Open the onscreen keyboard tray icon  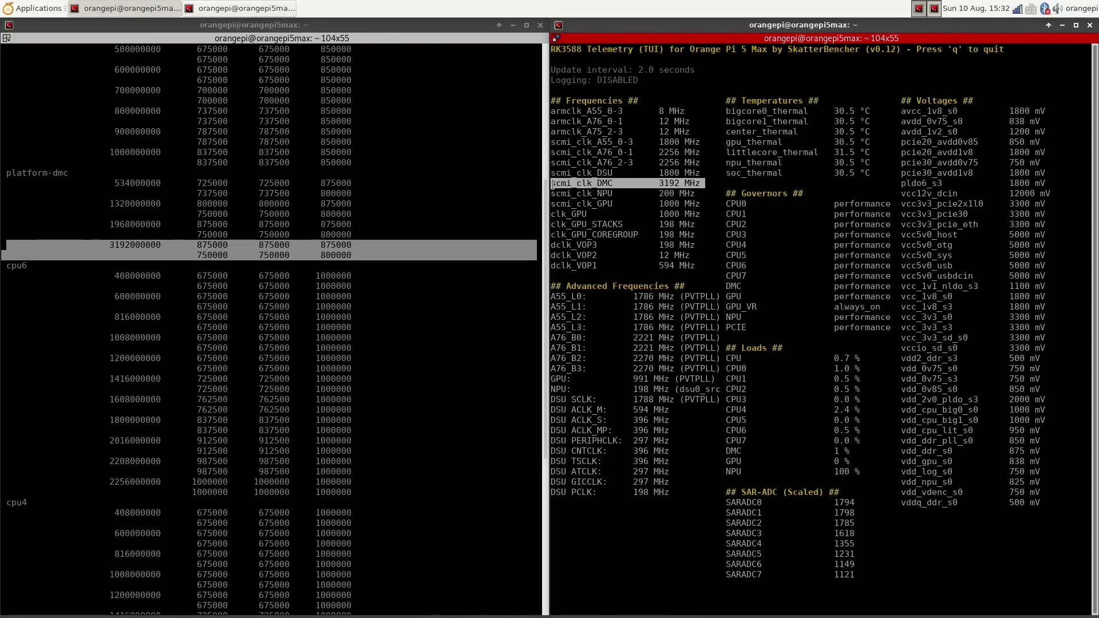pos(1031,8)
